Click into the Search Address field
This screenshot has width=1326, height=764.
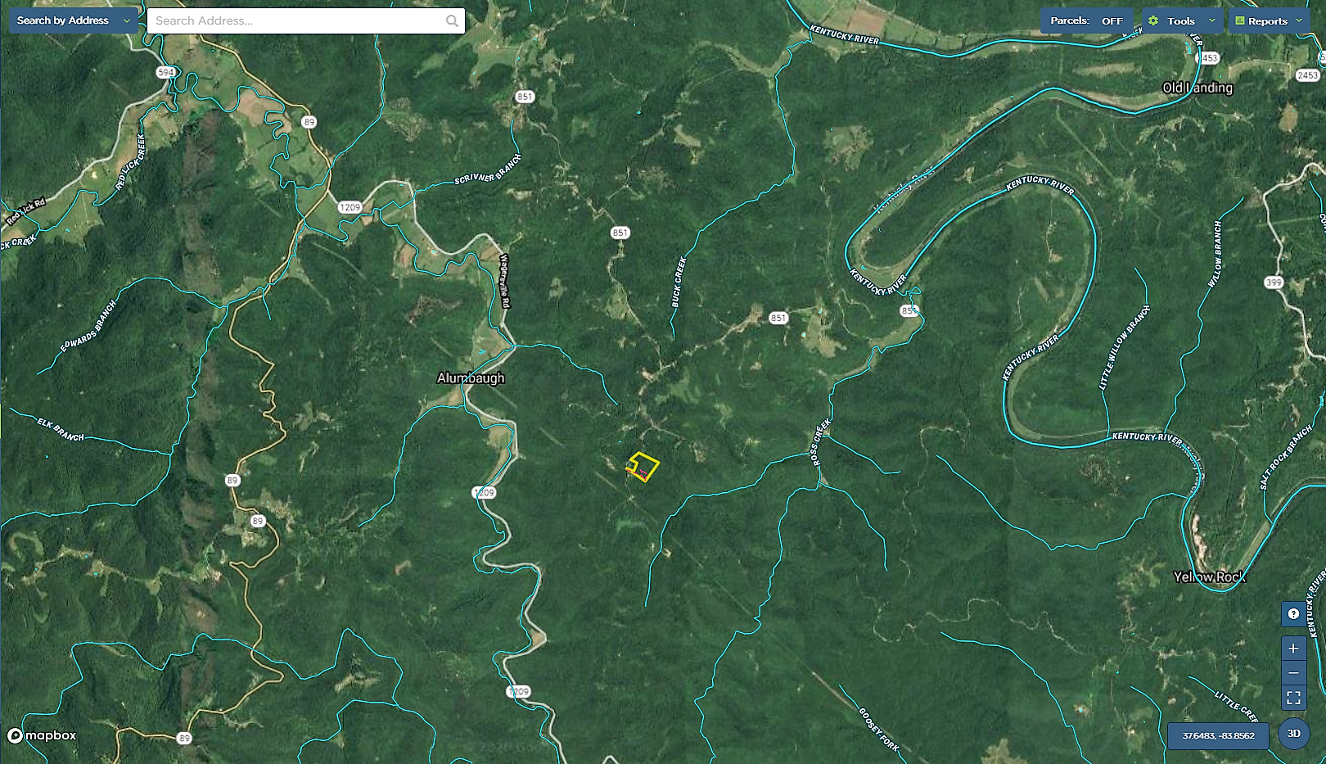click(306, 21)
